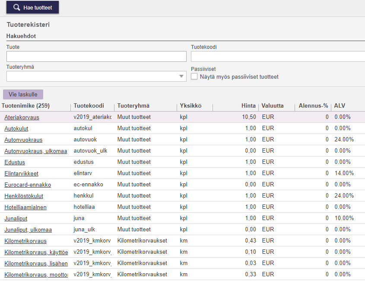Select the elintarv product code cell
Viewport: 365px width, 281px height.
(x=83, y=173)
